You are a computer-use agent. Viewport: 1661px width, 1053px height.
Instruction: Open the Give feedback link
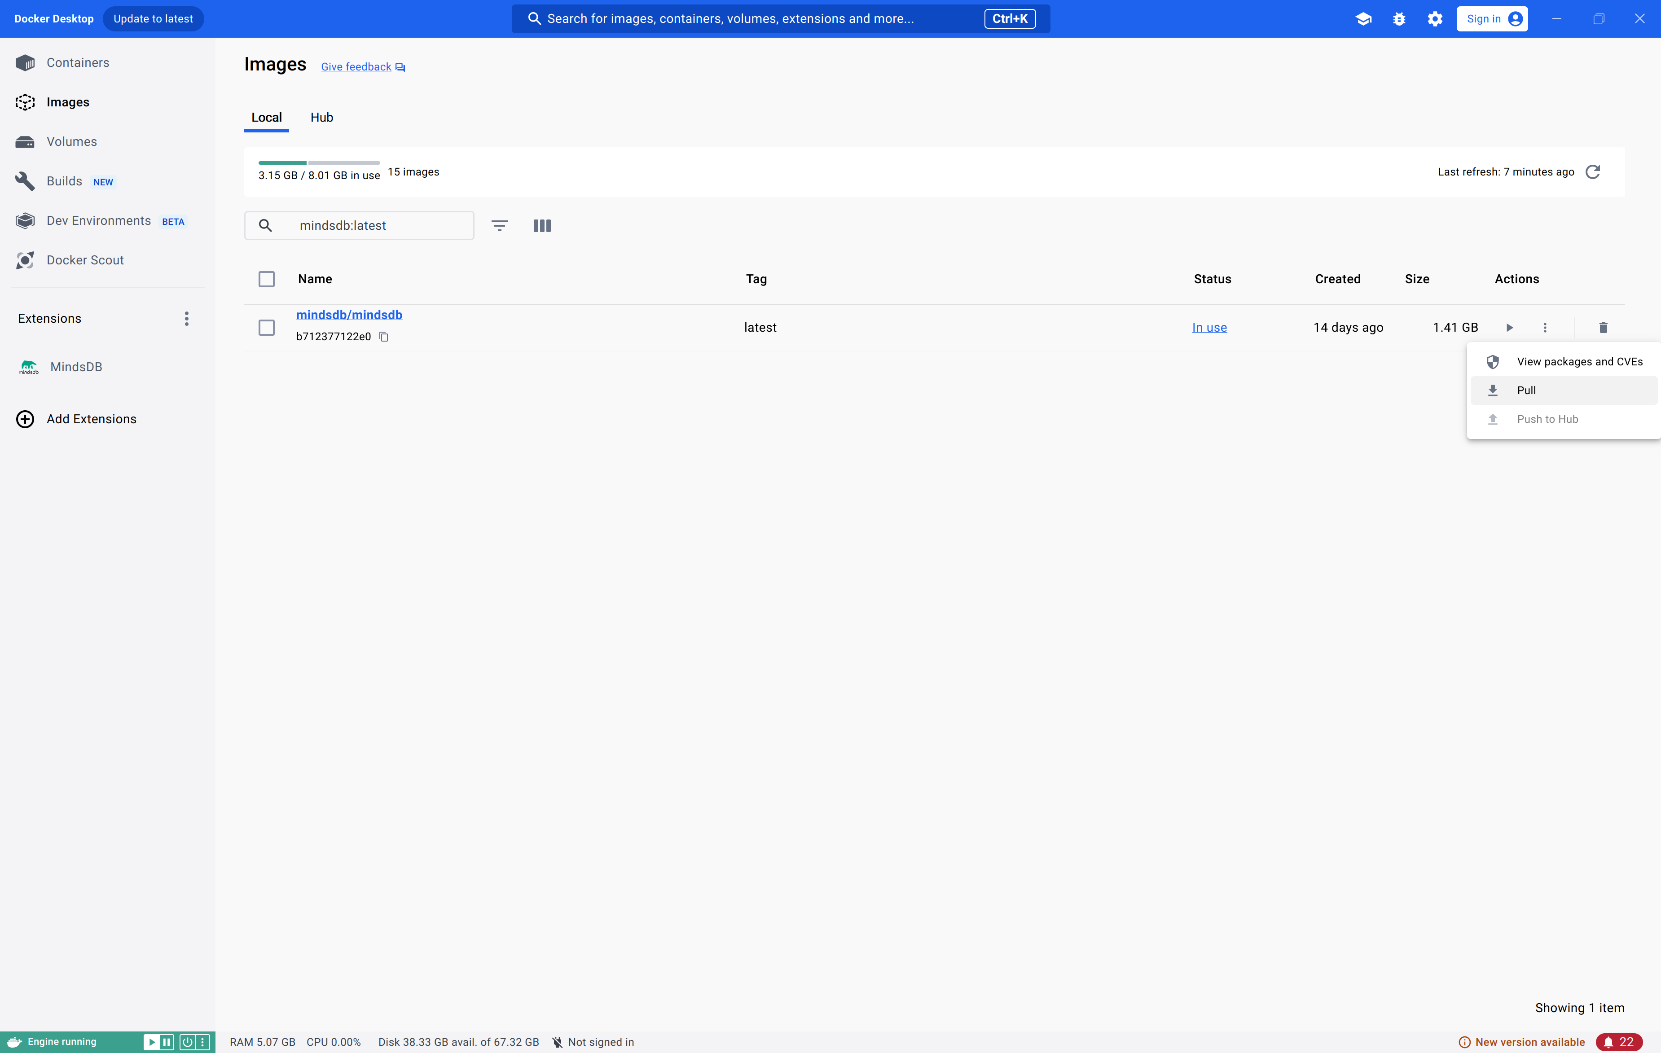click(x=363, y=67)
